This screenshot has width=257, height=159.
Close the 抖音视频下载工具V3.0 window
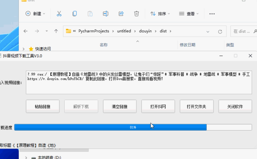pos(250,56)
